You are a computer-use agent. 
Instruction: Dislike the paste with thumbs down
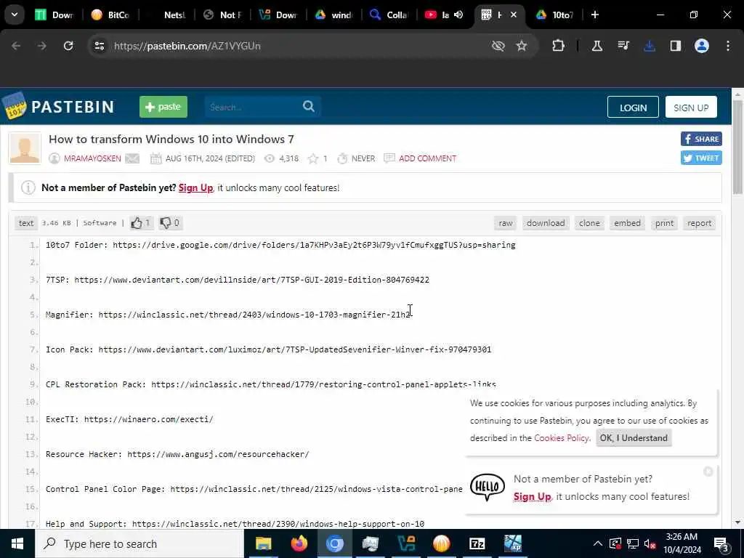pyautogui.click(x=170, y=223)
